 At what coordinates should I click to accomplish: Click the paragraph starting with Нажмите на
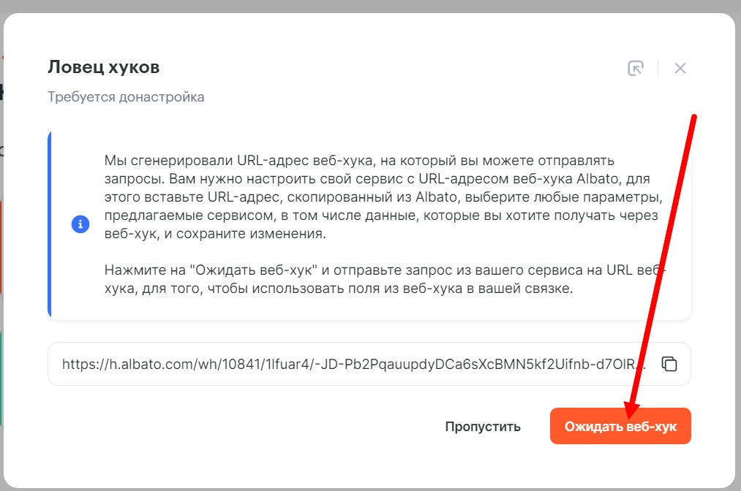[385, 279]
